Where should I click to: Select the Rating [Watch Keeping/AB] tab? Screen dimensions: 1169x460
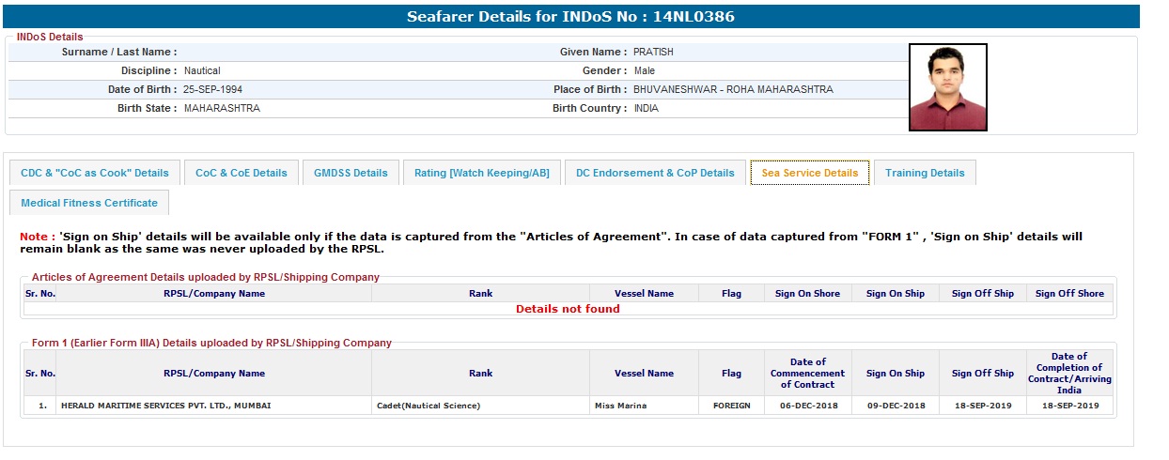(x=481, y=173)
